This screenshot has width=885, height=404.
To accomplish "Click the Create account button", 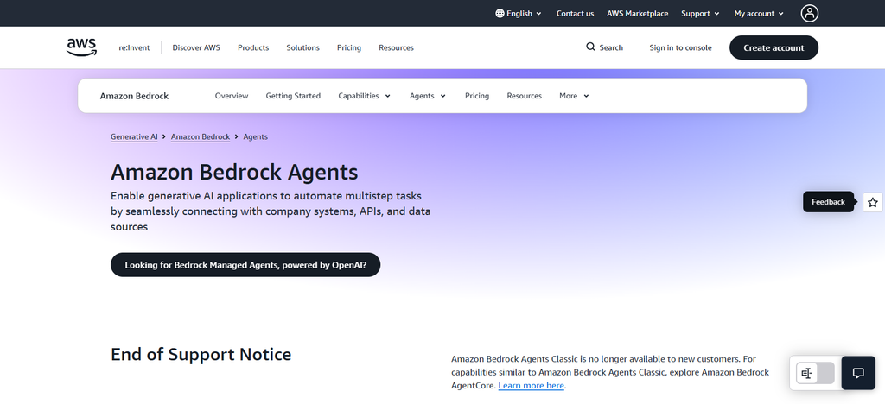I will (774, 47).
